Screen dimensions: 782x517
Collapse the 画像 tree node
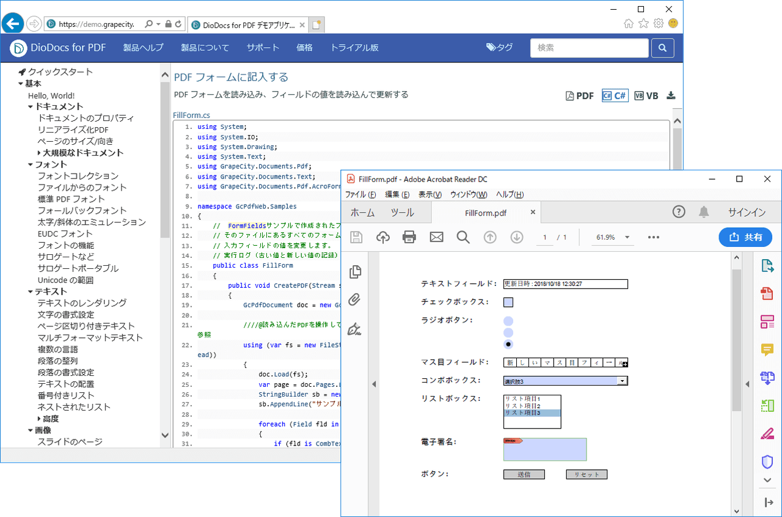(31, 430)
